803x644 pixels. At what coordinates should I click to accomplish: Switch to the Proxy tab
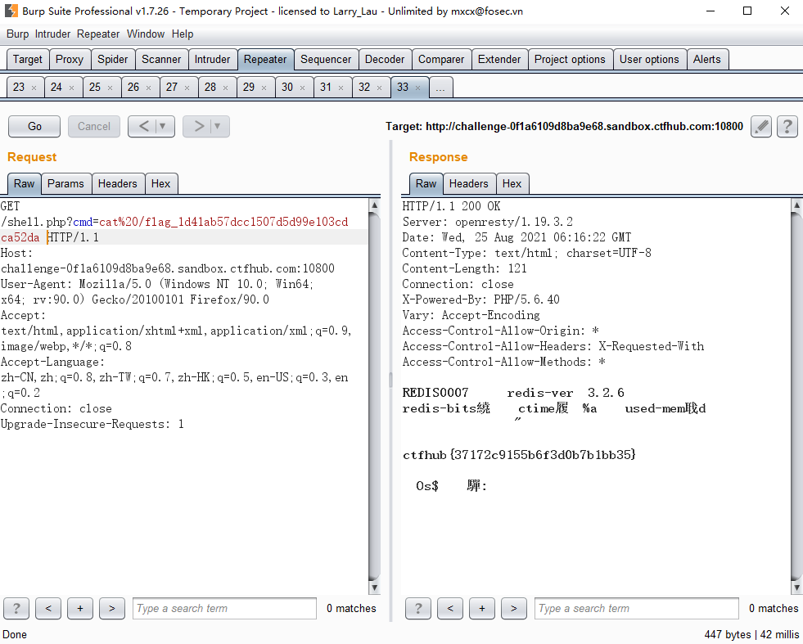69,60
